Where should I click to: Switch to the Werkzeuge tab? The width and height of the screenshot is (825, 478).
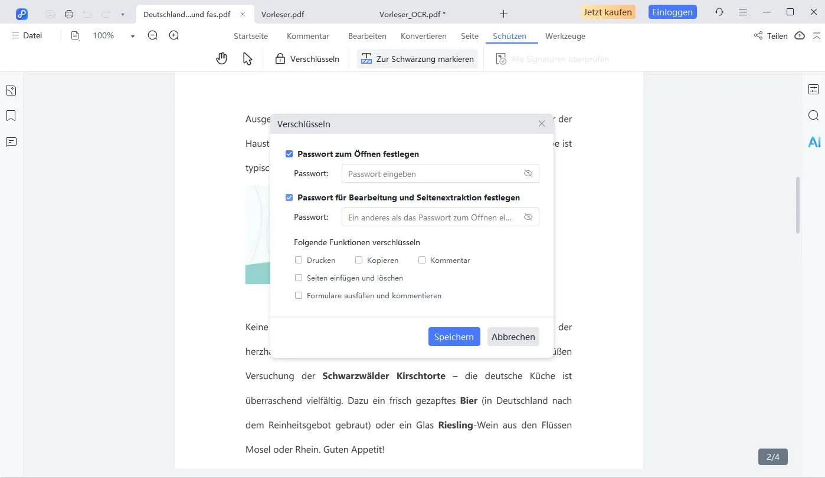pos(565,36)
